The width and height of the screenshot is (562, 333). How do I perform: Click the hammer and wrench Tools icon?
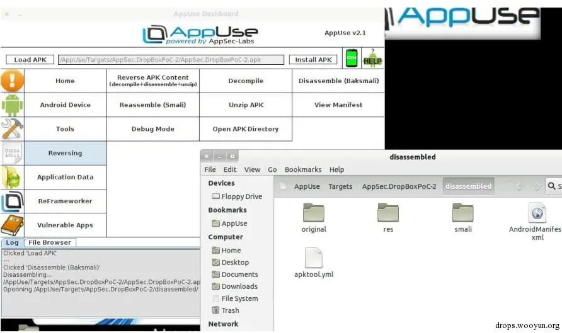tap(12, 129)
